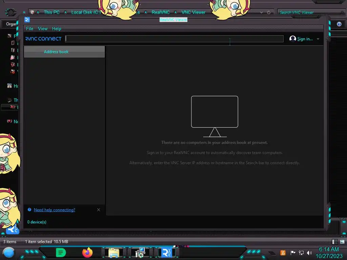
Task: Click Local Disk (C:) in Explorer breadcrumb
Action: (86, 13)
